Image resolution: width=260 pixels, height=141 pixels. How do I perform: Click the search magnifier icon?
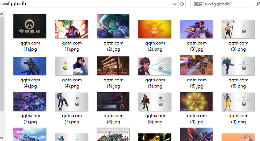click(257, 4)
